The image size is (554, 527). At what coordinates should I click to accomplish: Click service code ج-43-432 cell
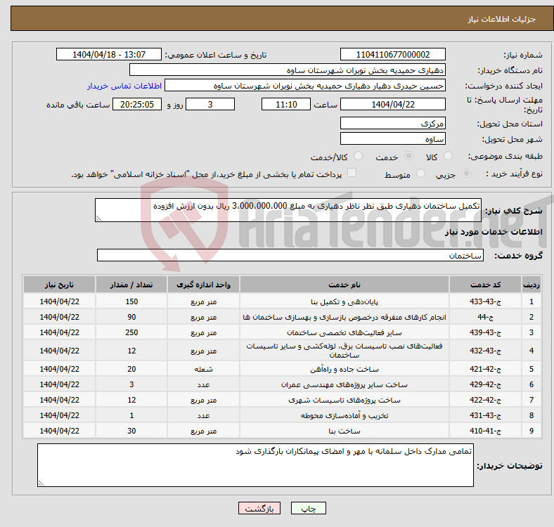[x=486, y=351]
